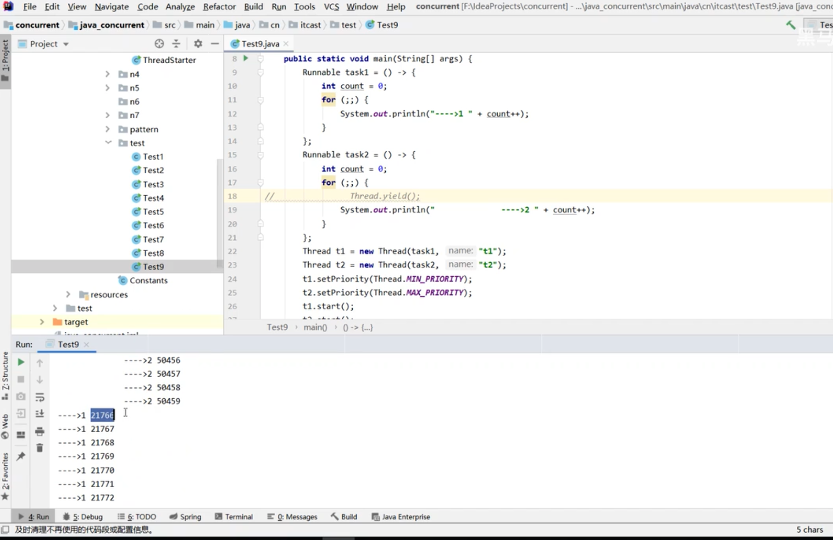Select Test8 class in project tree
833x540 pixels.
(x=148, y=253)
